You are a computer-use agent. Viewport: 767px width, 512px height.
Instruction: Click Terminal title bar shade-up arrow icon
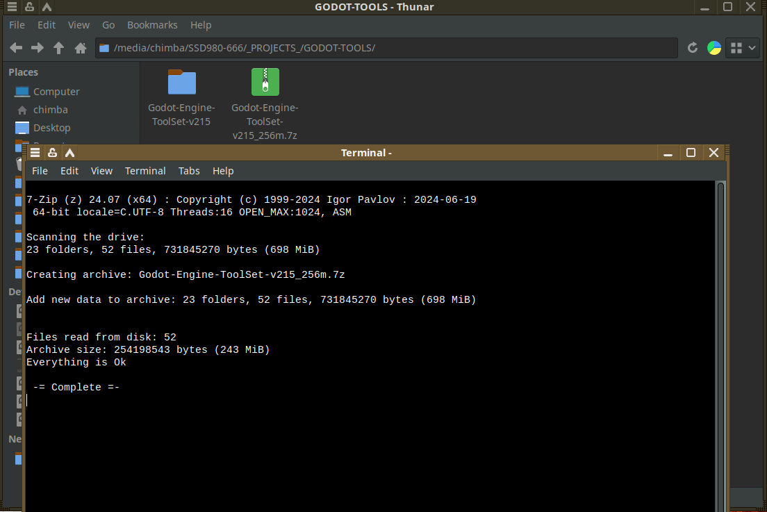point(70,153)
